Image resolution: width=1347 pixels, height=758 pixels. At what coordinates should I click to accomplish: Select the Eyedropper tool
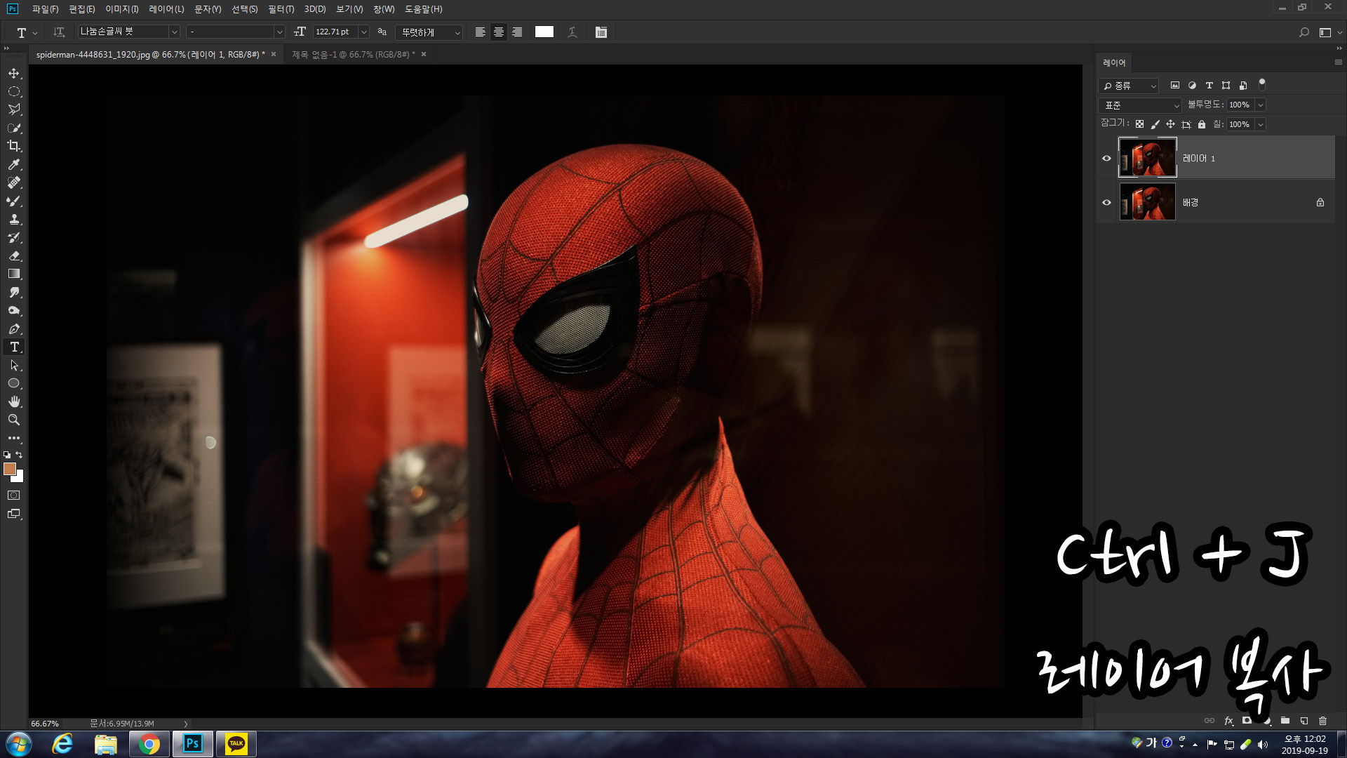(14, 164)
